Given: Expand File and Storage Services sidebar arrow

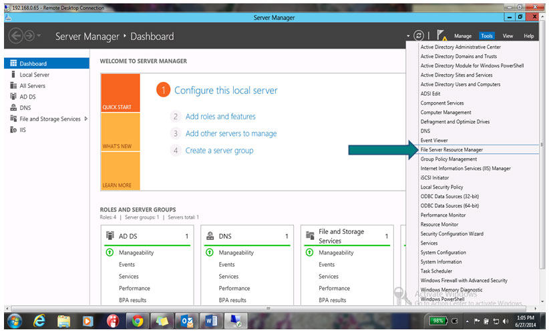Looking at the screenshot, I should 85,119.
